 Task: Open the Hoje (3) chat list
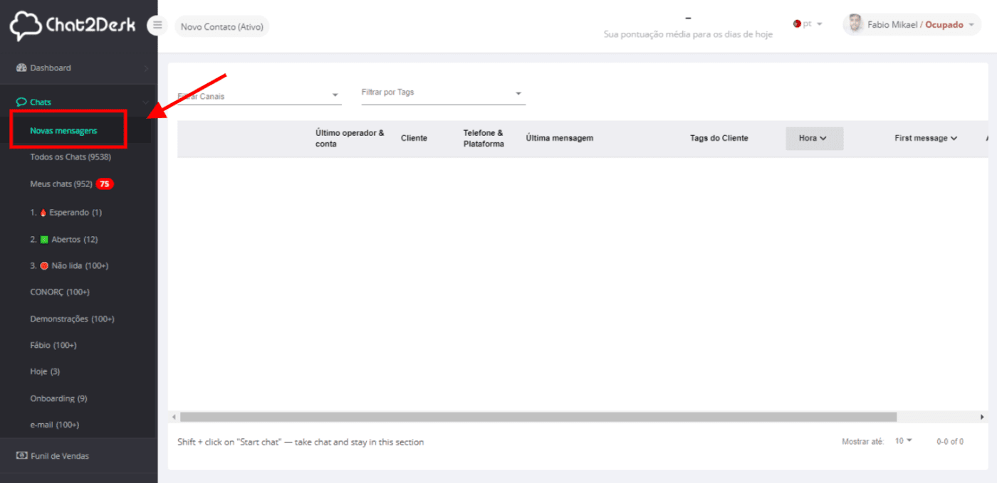(x=45, y=372)
